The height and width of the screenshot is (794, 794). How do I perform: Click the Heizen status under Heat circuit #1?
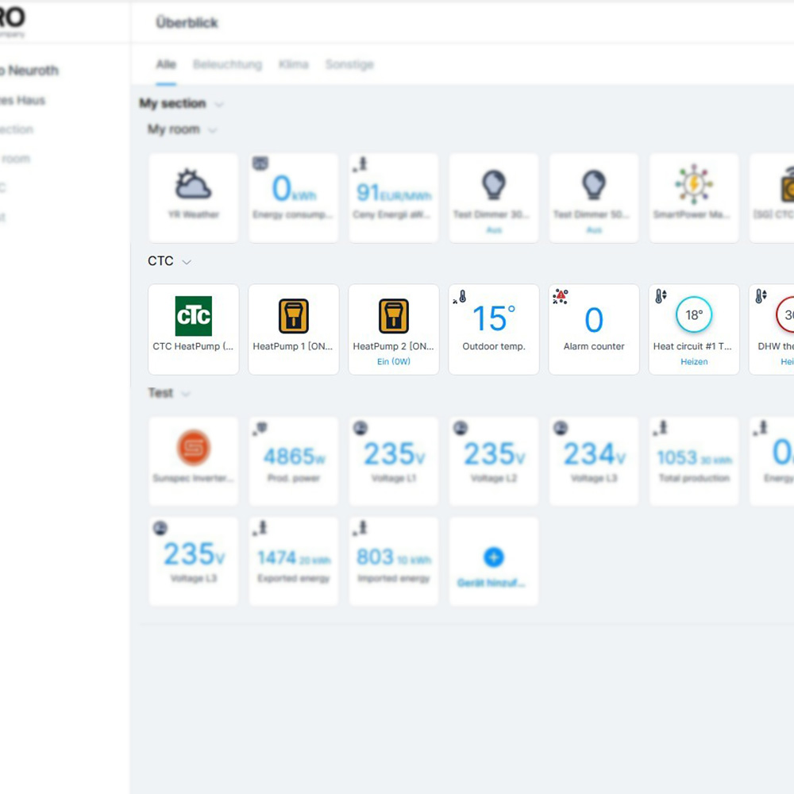coord(694,361)
